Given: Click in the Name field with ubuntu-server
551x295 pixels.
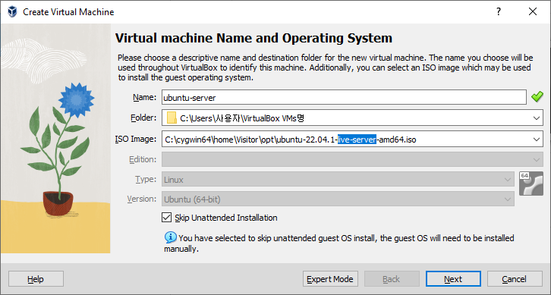Looking at the screenshot, I should pyautogui.click(x=344, y=97).
